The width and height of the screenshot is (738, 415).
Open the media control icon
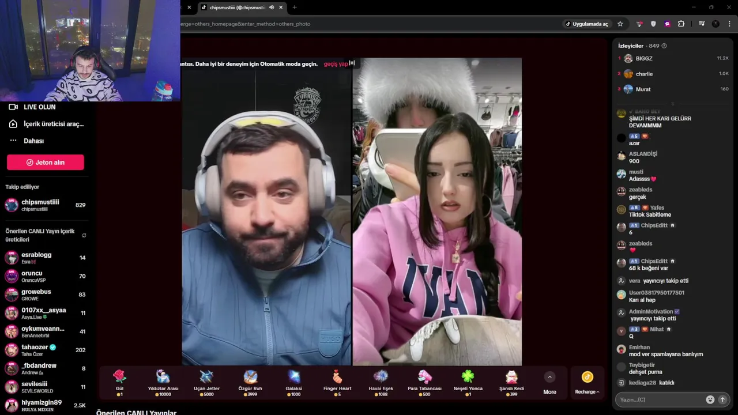(x=702, y=24)
